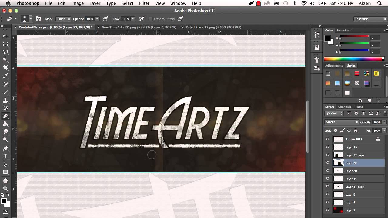This screenshot has width=388, height=218.
Task: Select the Healing Brush tool
Action: (x=5, y=84)
